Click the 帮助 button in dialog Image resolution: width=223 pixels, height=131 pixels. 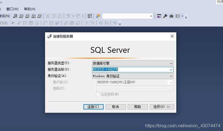(x=138, y=107)
